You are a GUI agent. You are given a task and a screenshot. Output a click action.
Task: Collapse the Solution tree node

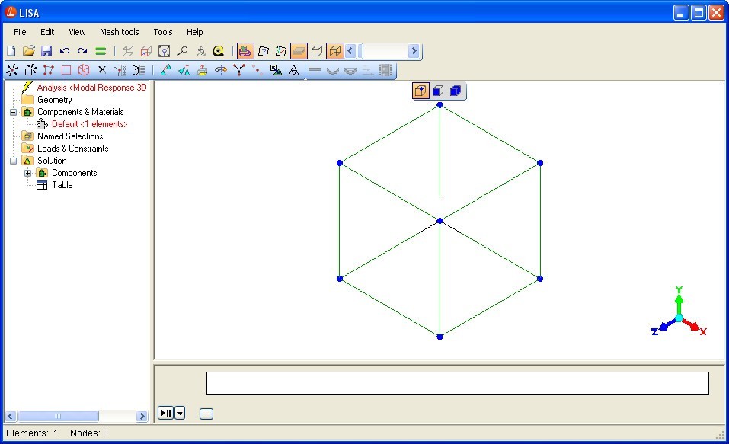click(x=14, y=161)
